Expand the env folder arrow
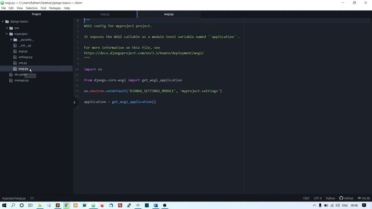The height and width of the screenshot is (209, 372). point(7,28)
